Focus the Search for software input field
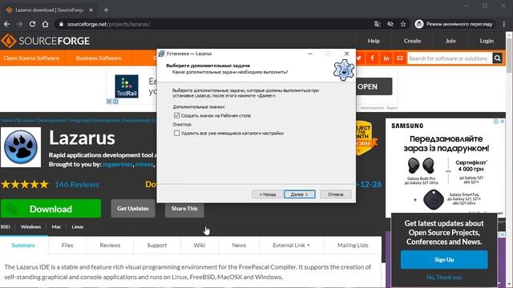513x288 pixels. pos(450,58)
